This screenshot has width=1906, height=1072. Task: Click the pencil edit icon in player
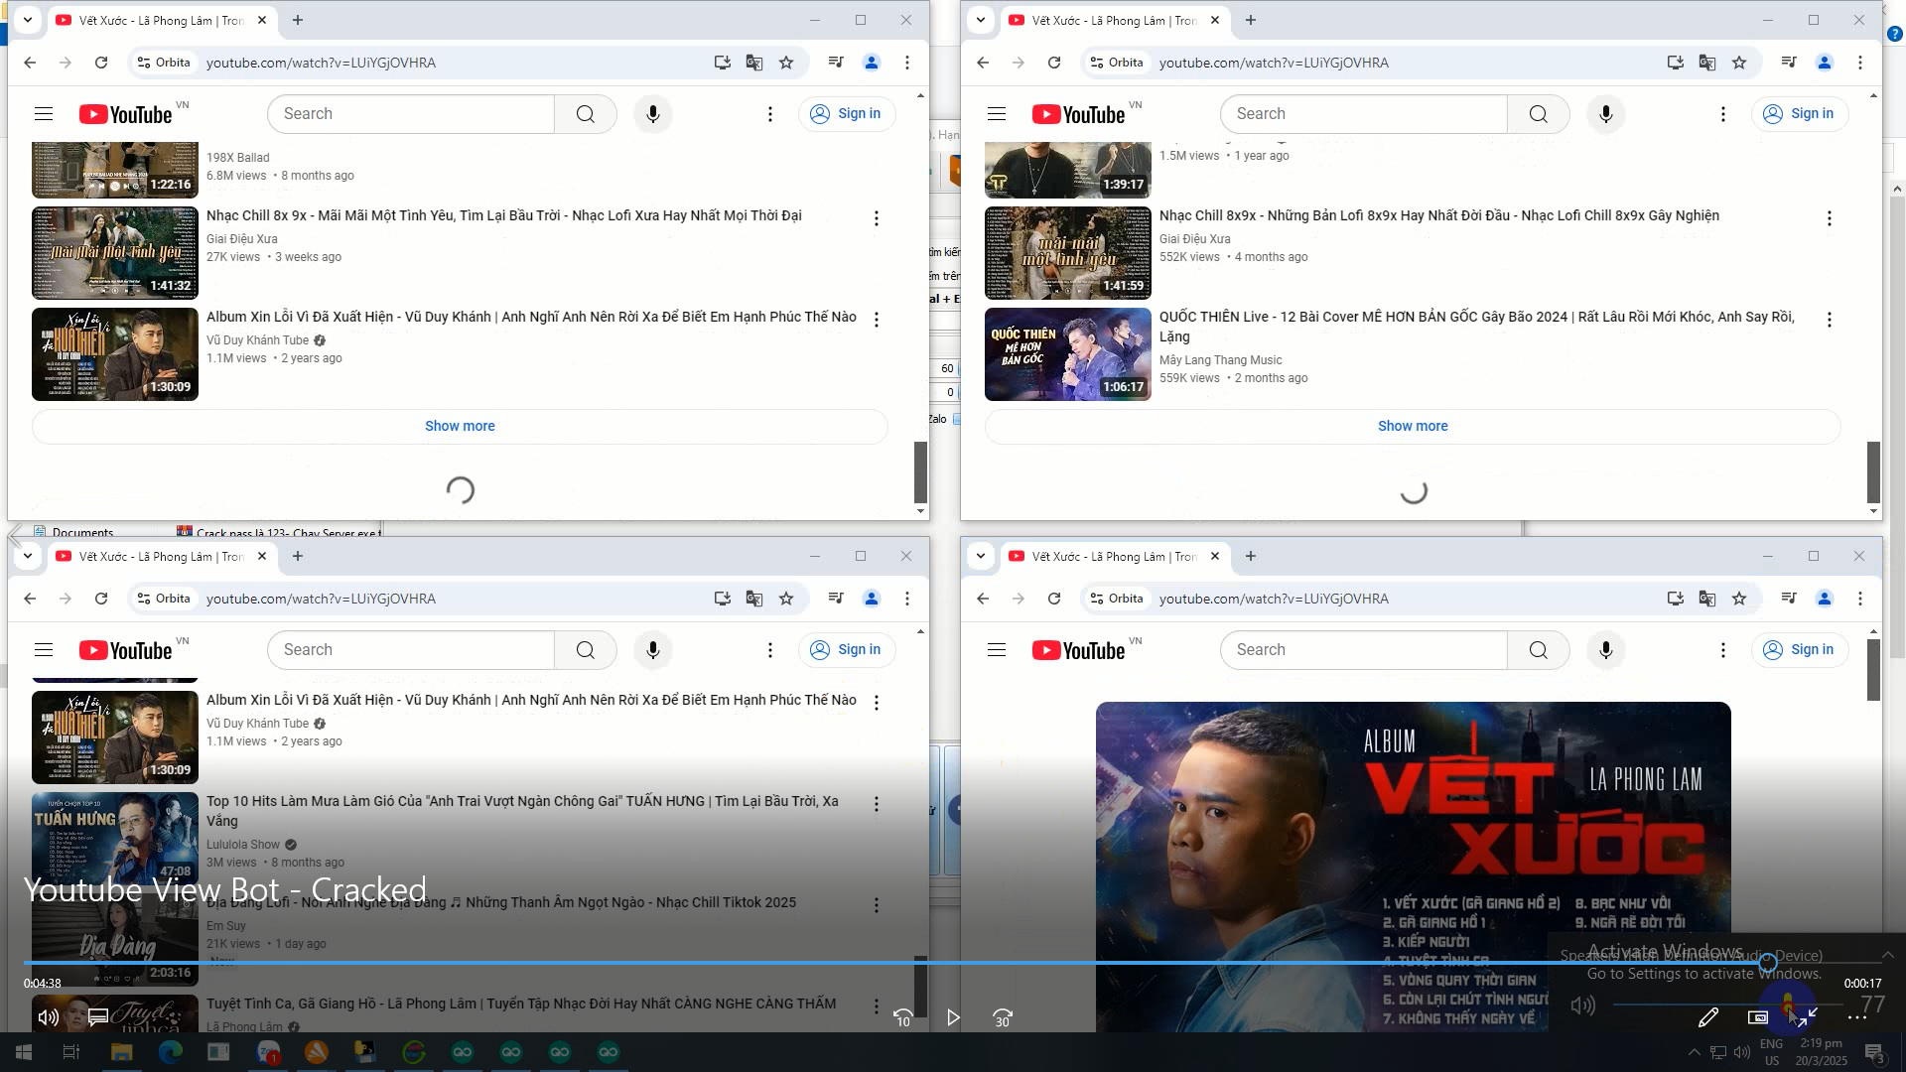1707,1017
